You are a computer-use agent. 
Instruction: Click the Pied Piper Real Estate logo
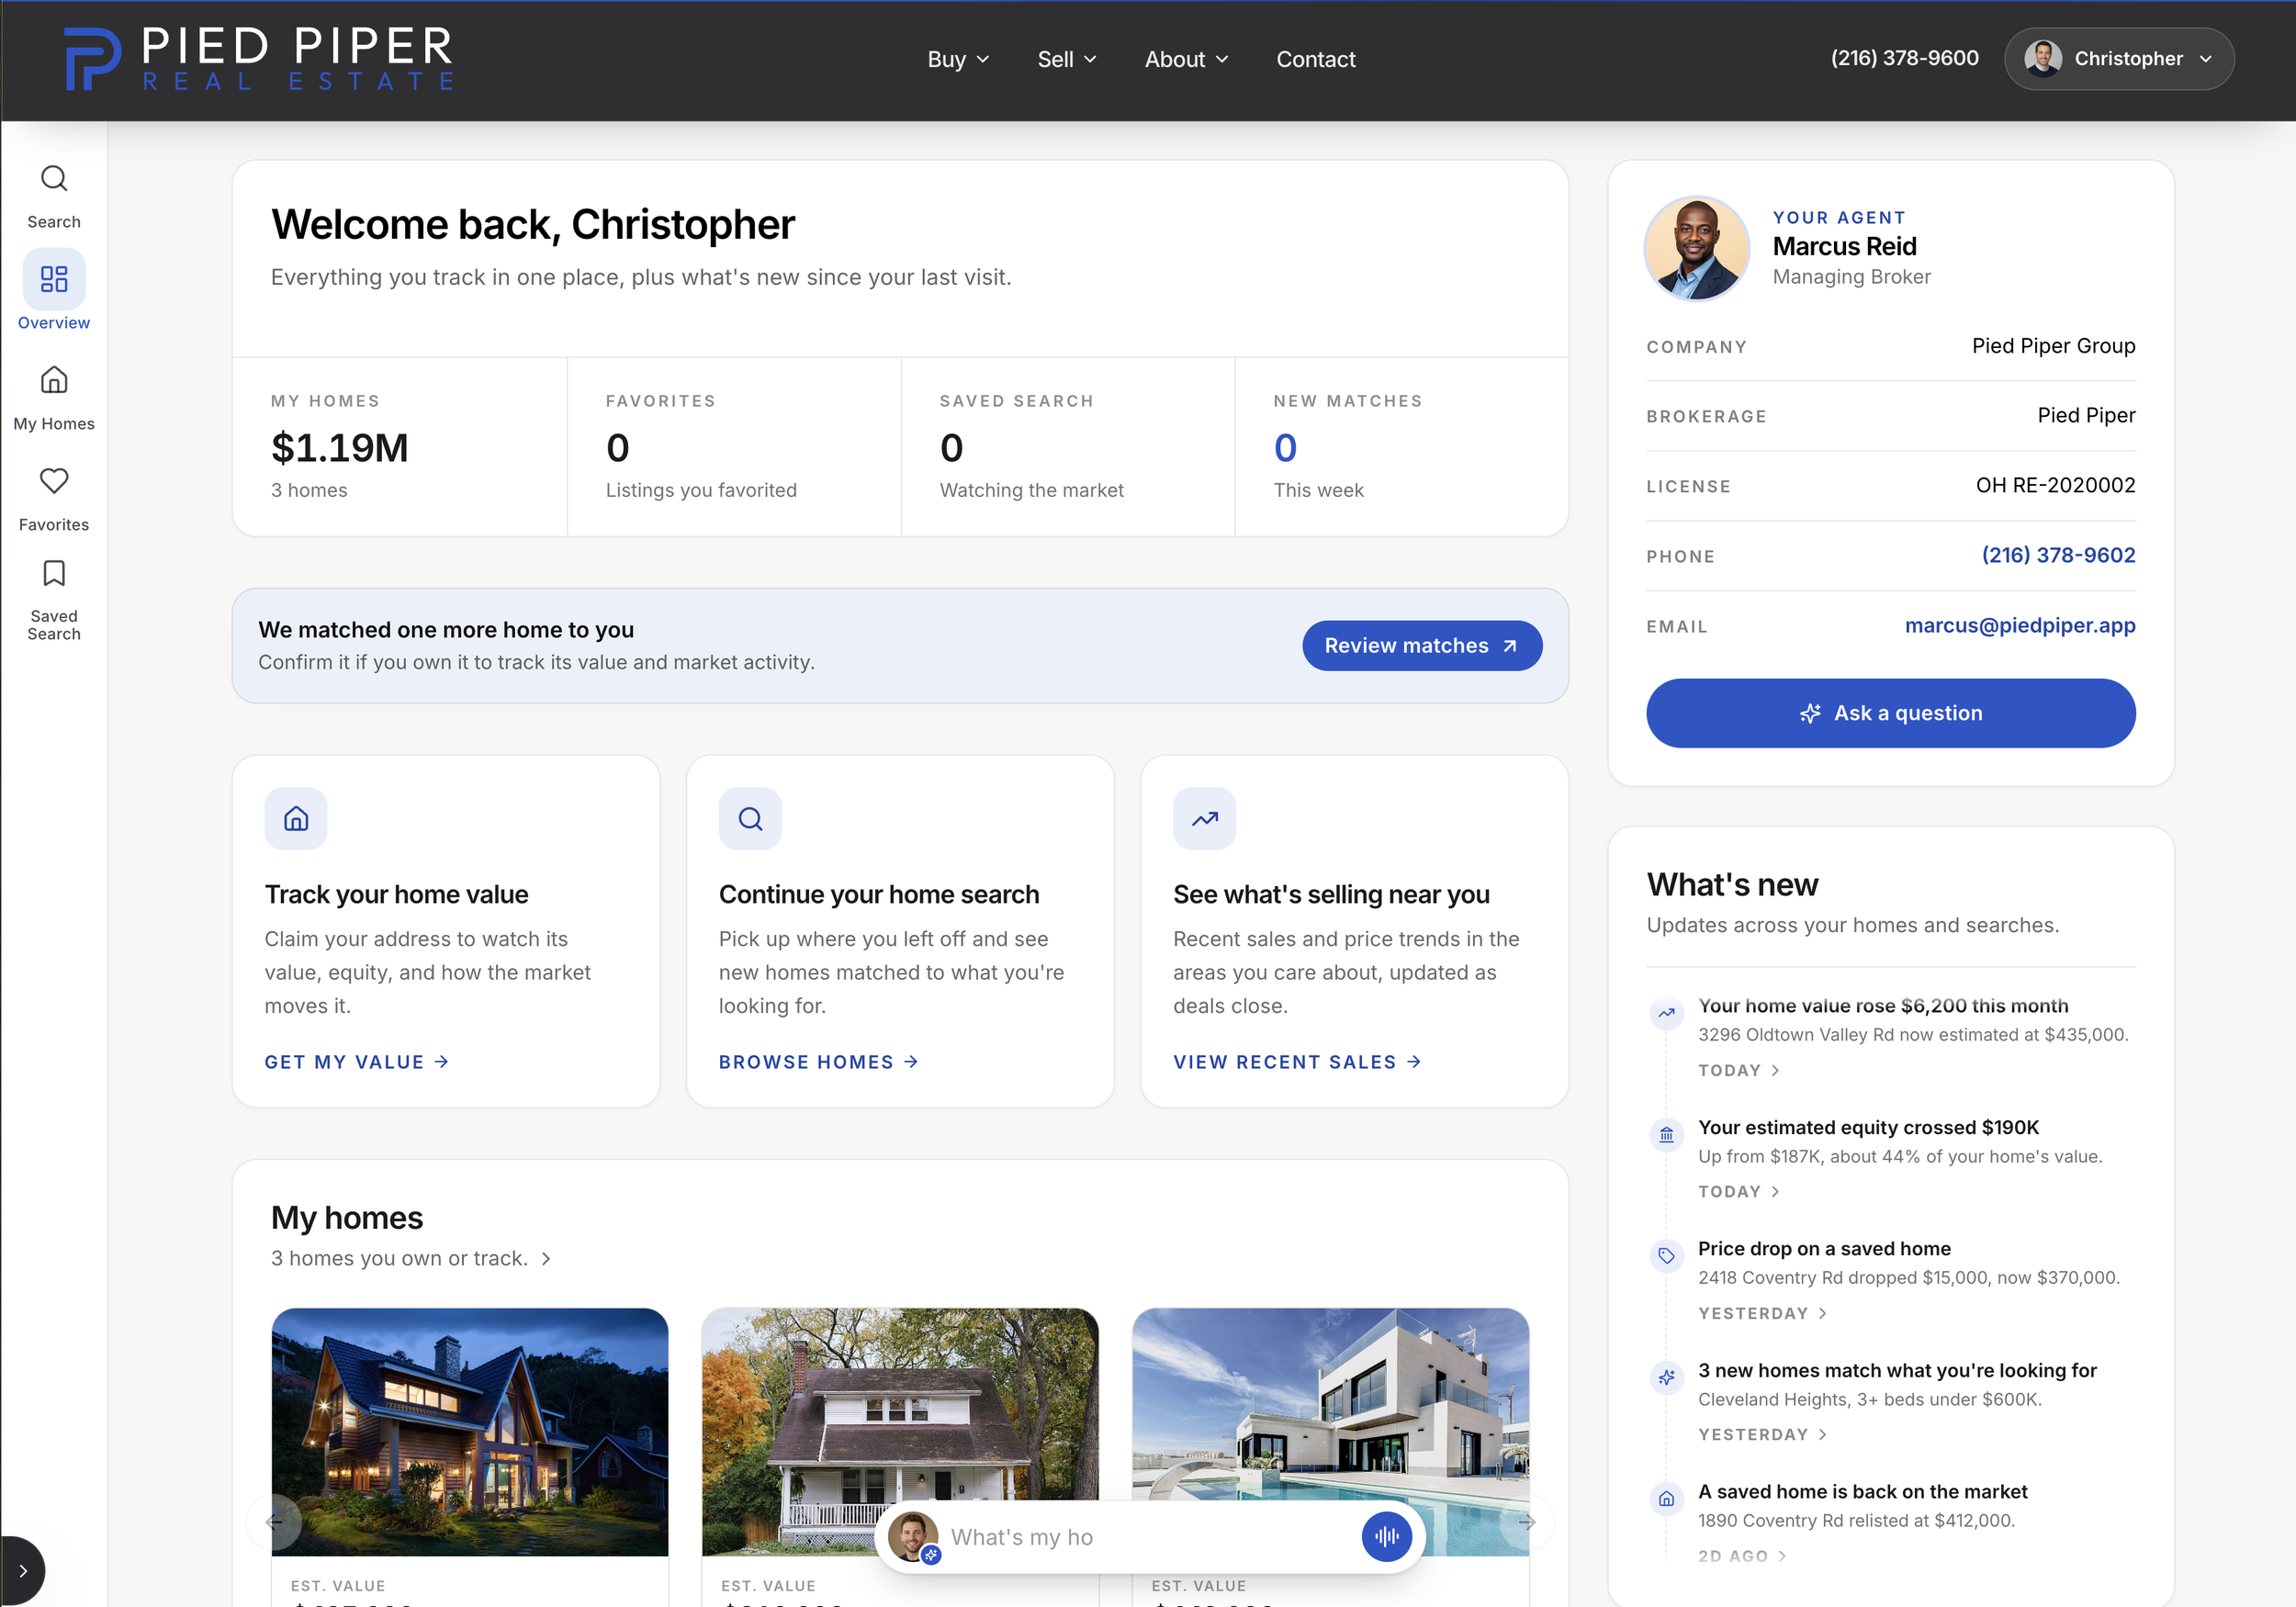coord(259,59)
